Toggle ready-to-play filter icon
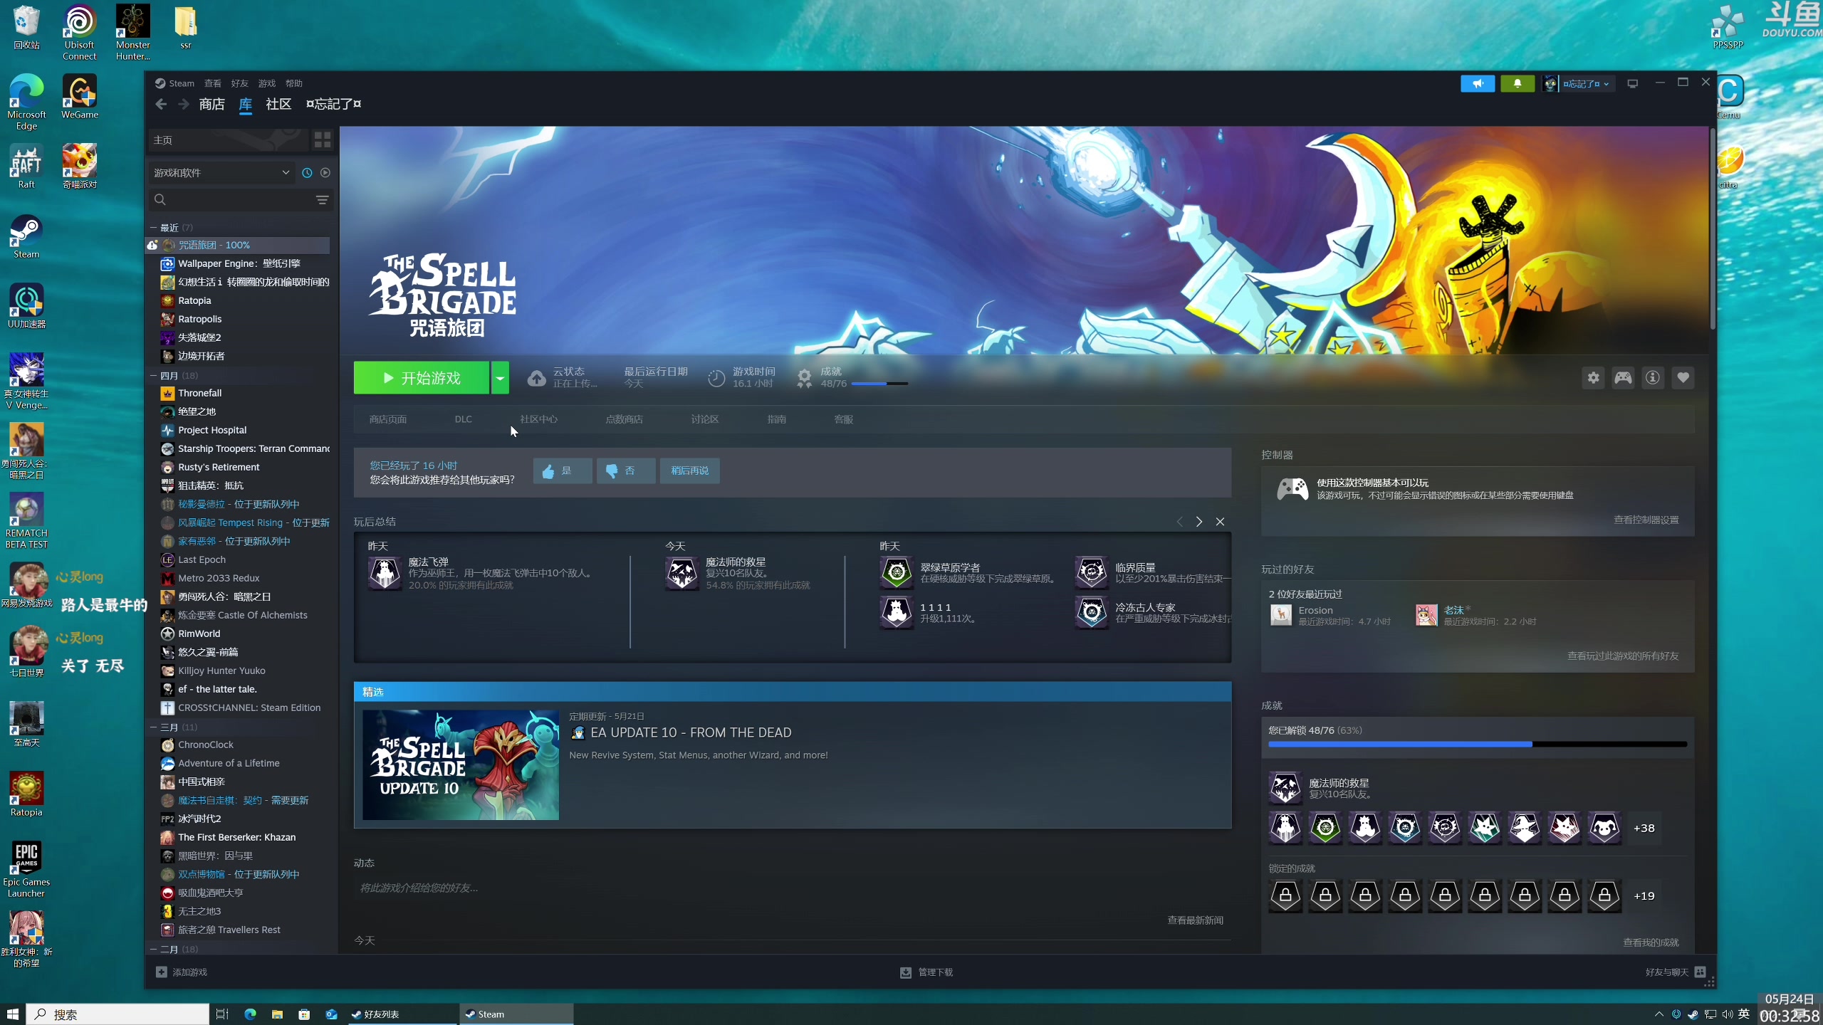 (x=325, y=172)
